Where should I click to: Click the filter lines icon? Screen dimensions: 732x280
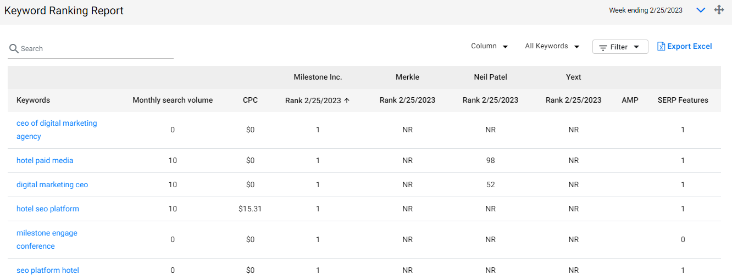[x=603, y=47]
